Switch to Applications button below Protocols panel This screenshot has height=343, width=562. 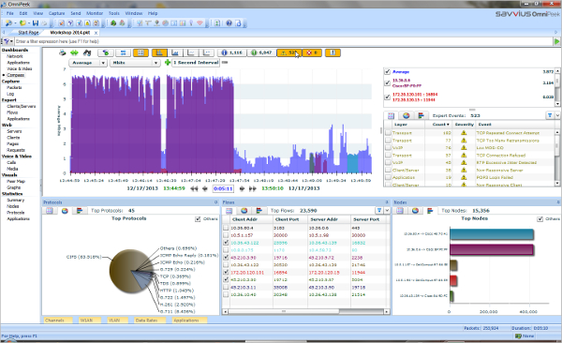tap(188, 320)
